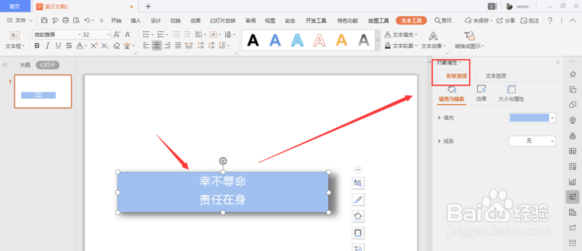Decrease font size with A- icon
Screen dimensions: 582x251
pyautogui.click(x=128, y=34)
